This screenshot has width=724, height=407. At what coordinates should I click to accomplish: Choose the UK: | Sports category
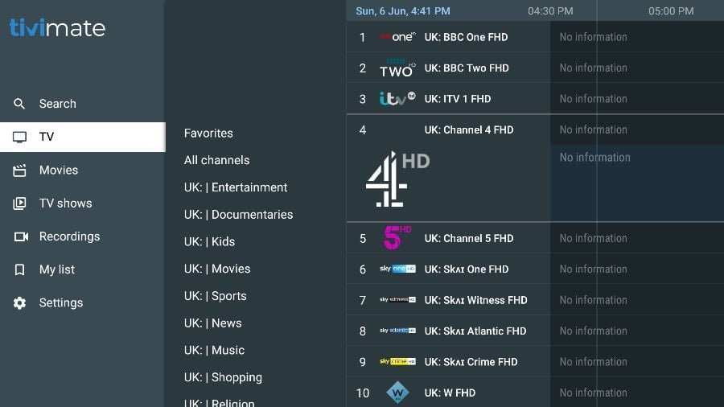point(215,296)
